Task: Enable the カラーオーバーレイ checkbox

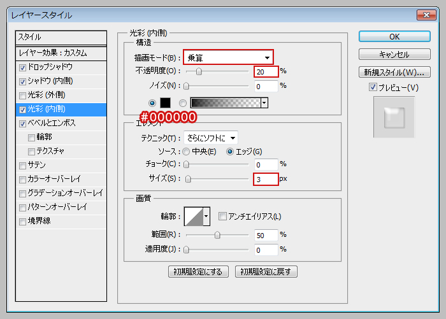Action: coord(22,180)
